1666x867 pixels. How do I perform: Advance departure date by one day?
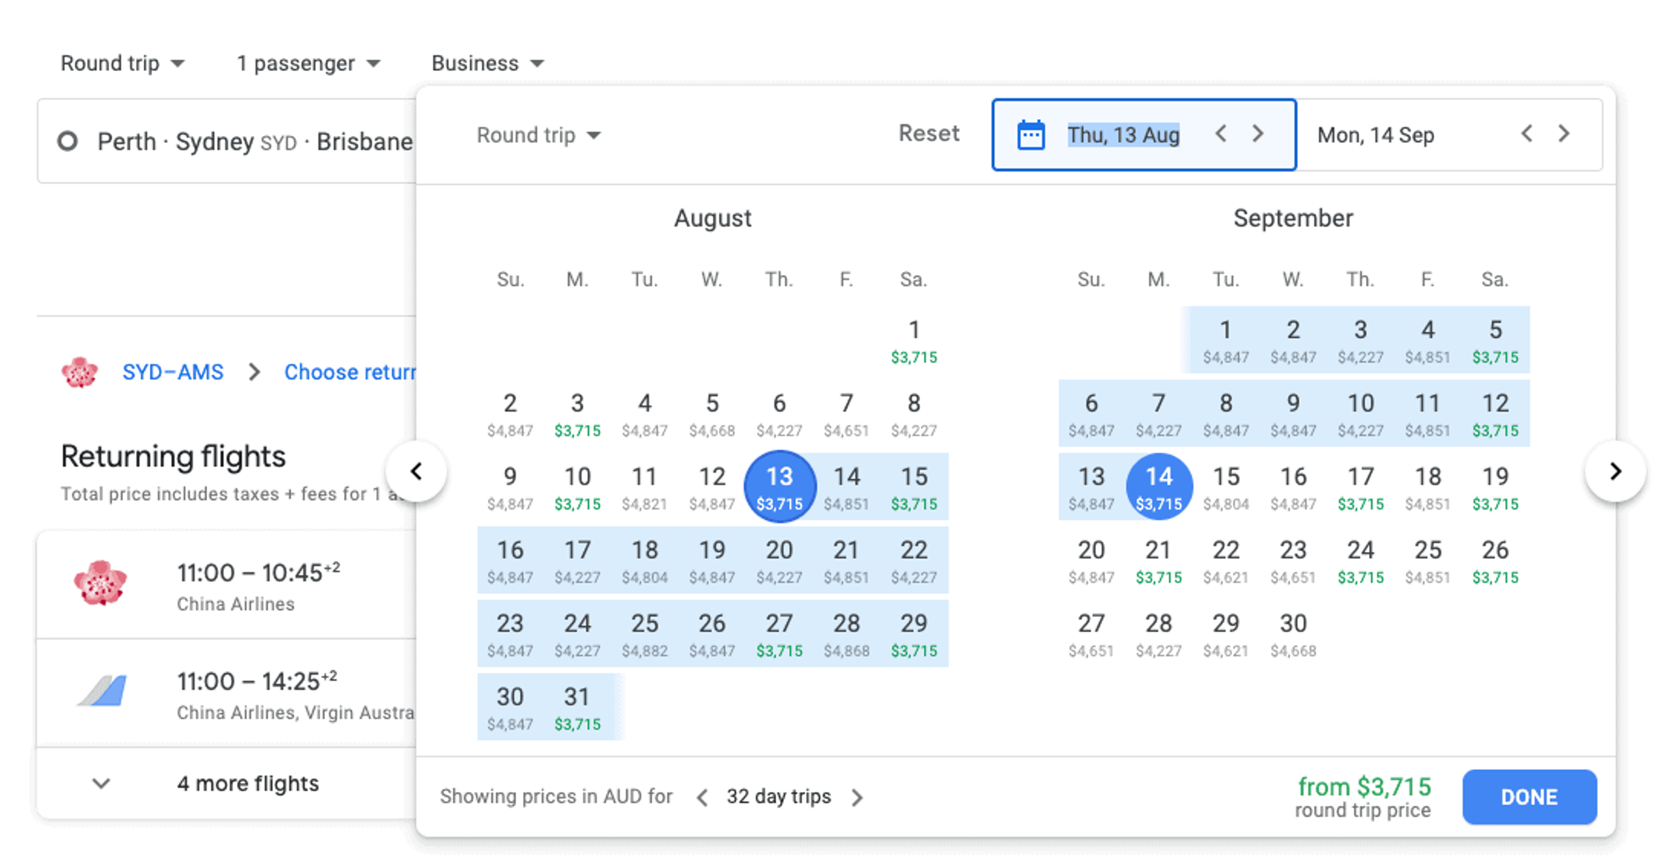(x=1258, y=134)
